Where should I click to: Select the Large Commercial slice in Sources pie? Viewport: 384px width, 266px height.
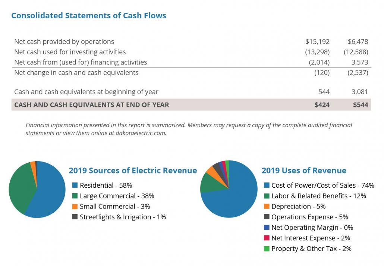(x=21, y=187)
